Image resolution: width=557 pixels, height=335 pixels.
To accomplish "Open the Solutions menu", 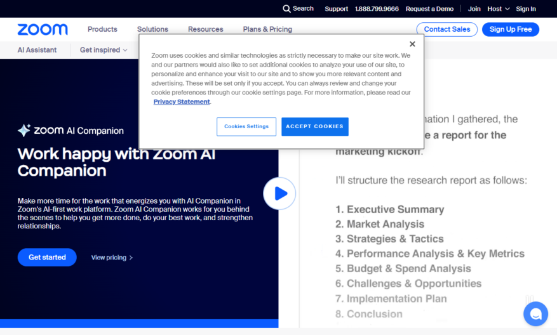I will pyautogui.click(x=152, y=29).
